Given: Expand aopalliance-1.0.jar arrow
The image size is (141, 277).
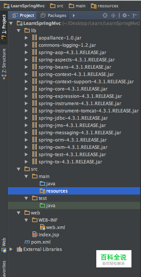Looking at the screenshot, I should pos(26,38).
